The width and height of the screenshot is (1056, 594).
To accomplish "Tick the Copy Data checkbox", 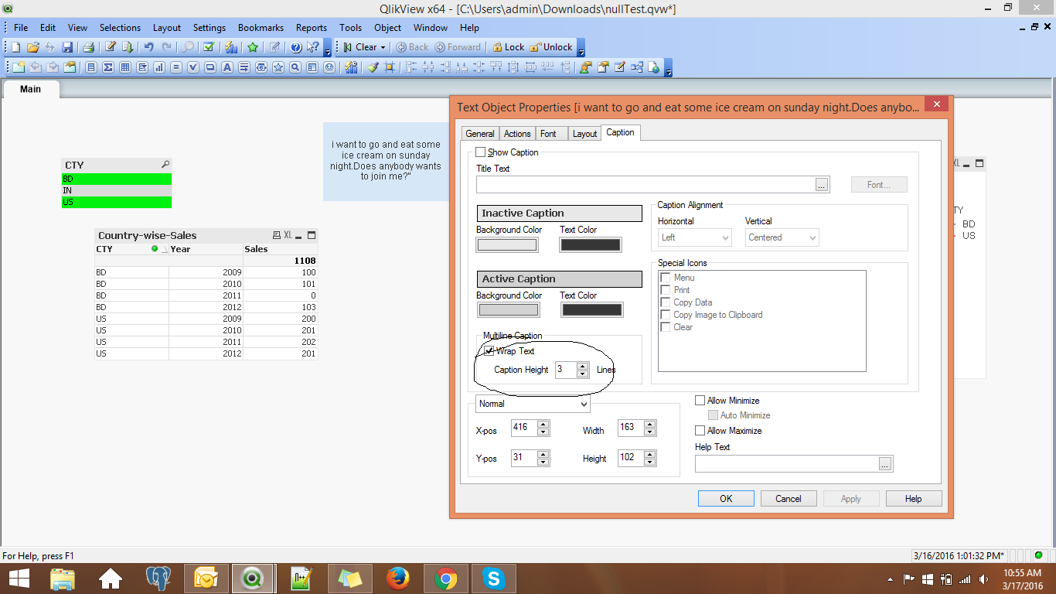I will click(665, 302).
